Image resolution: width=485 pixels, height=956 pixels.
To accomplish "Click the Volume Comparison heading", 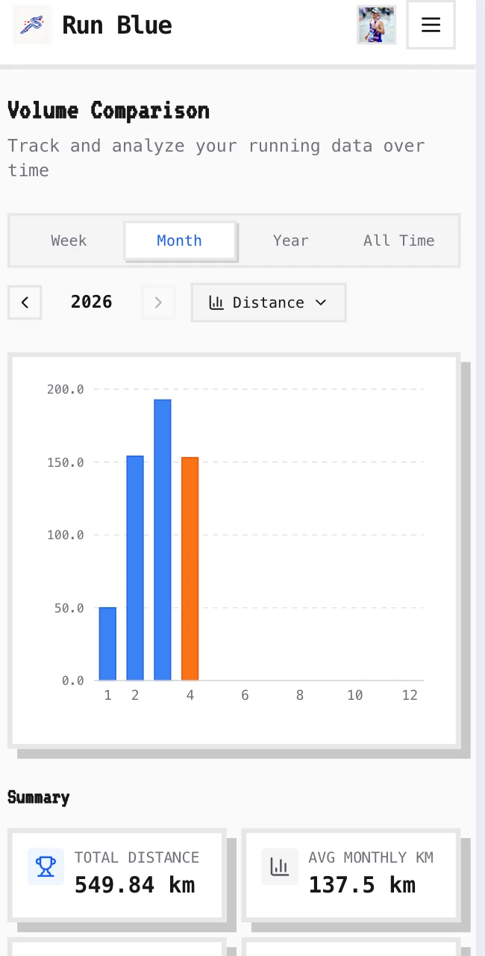I will [109, 111].
